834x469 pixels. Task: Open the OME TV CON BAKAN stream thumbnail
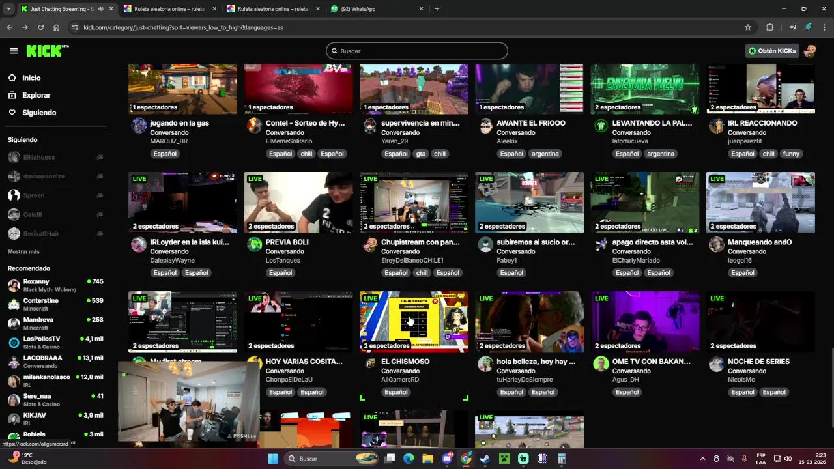[645, 322]
